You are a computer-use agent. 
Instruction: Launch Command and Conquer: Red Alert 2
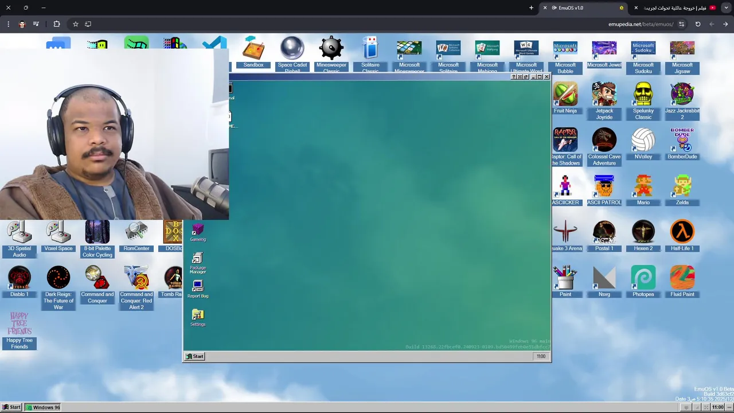click(136, 288)
